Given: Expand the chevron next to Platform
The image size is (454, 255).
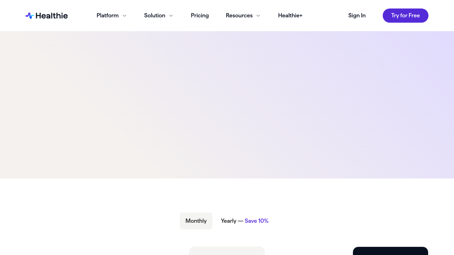Looking at the screenshot, I should [124, 16].
